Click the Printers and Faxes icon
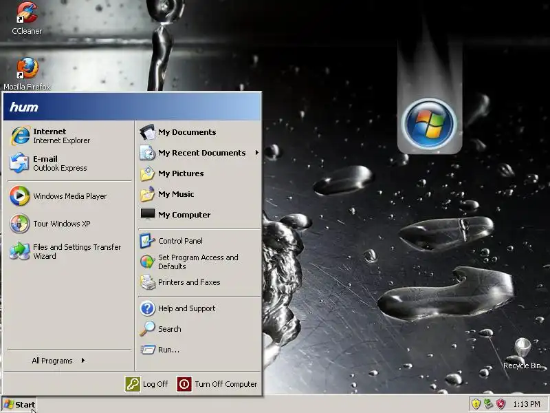The width and height of the screenshot is (550, 413). coord(147,282)
